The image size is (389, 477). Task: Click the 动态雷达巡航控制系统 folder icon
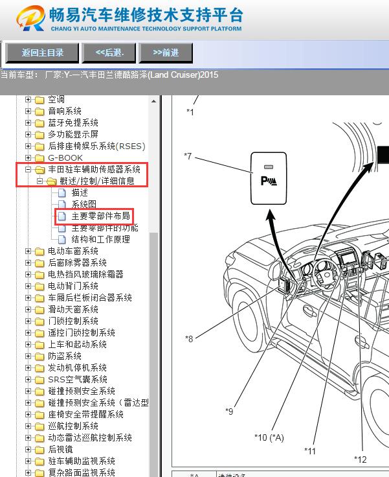click(39, 438)
